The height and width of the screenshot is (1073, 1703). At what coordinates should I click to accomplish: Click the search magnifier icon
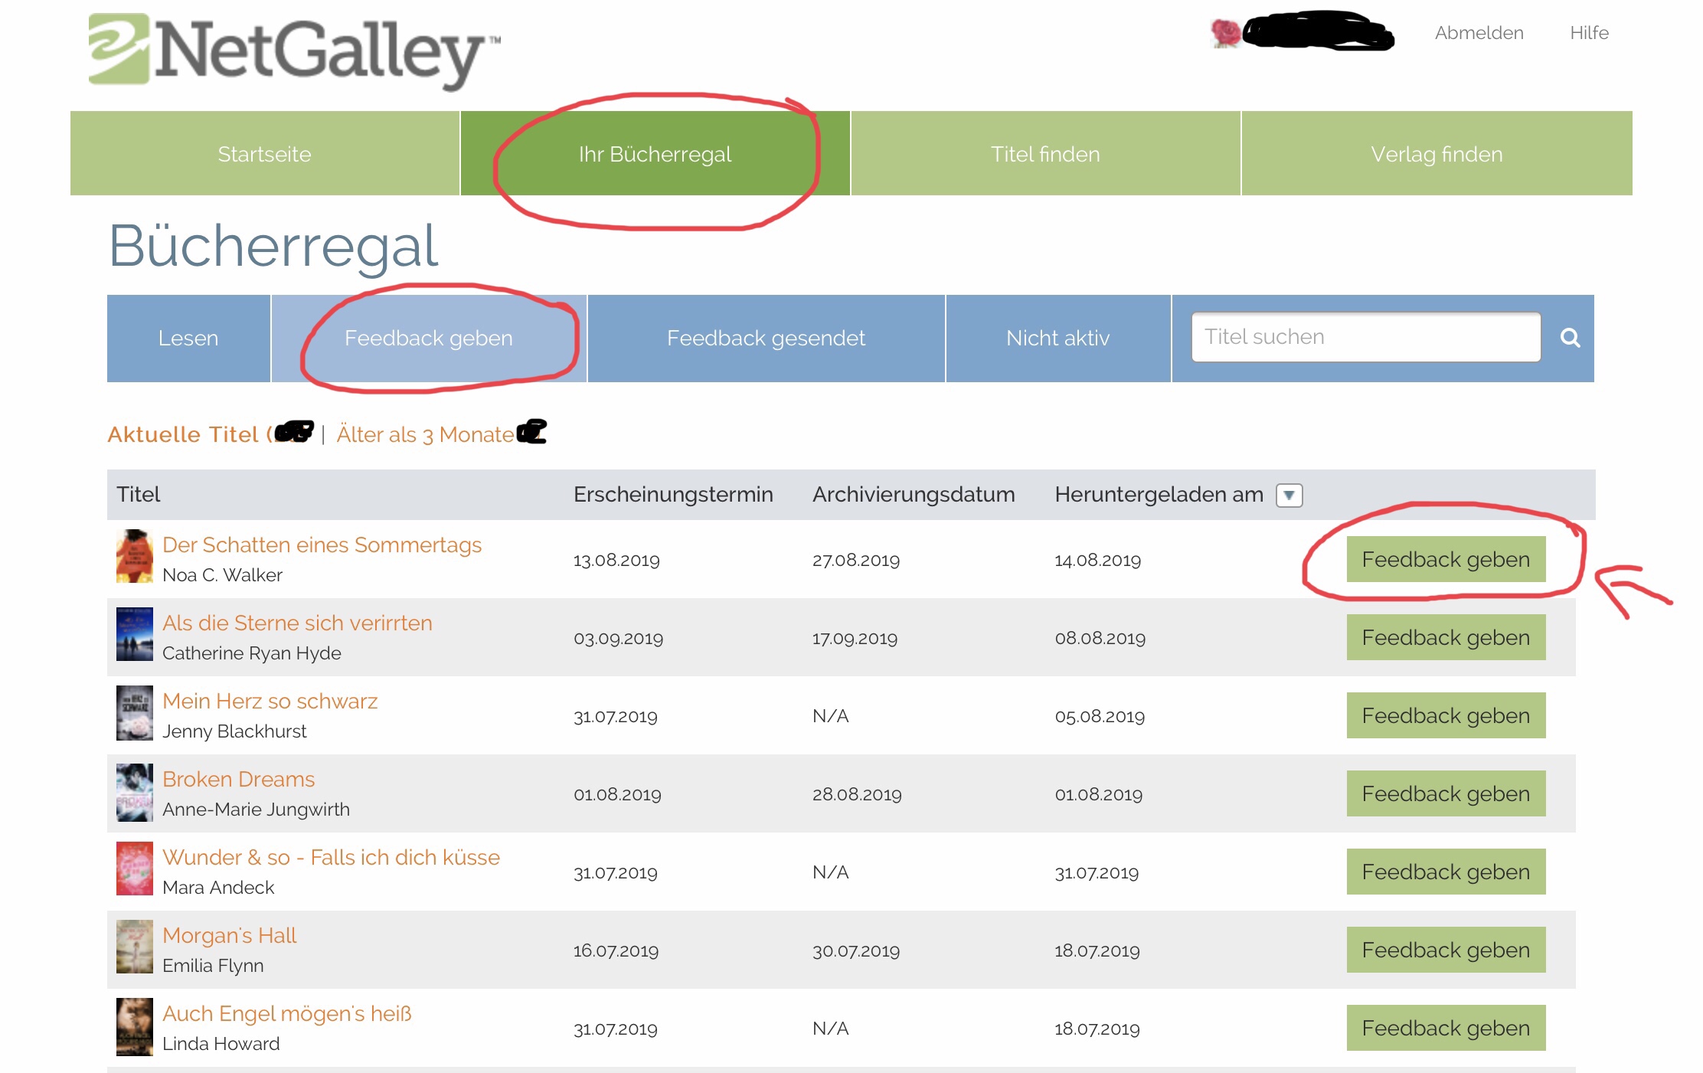(x=1570, y=338)
